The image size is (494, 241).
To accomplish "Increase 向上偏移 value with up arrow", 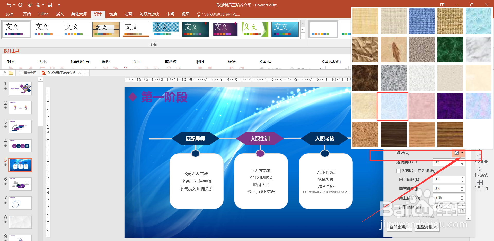I will pyautogui.click(x=462, y=196).
